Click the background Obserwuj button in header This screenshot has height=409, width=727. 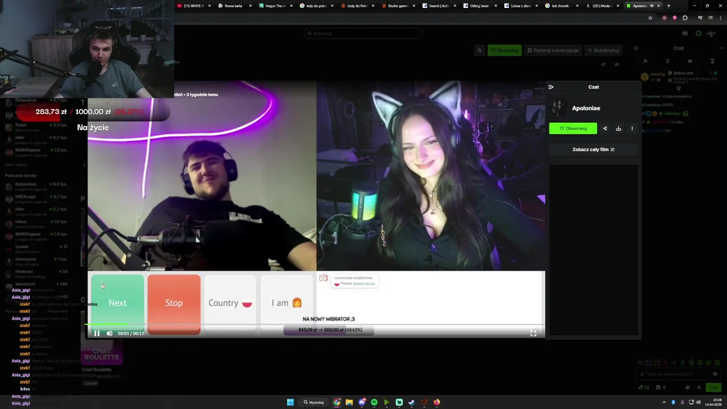pos(505,50)
